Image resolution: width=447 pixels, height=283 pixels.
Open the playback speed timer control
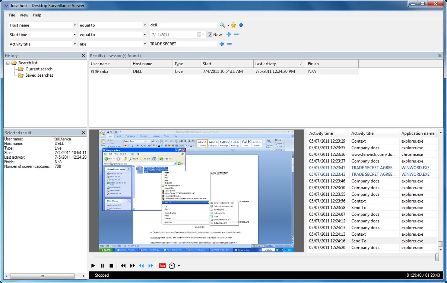(x=171, y=265)
